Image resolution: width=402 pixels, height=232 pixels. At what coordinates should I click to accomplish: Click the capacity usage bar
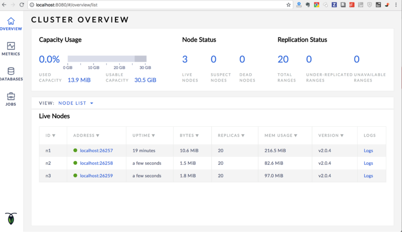click(x=107, y=59)
